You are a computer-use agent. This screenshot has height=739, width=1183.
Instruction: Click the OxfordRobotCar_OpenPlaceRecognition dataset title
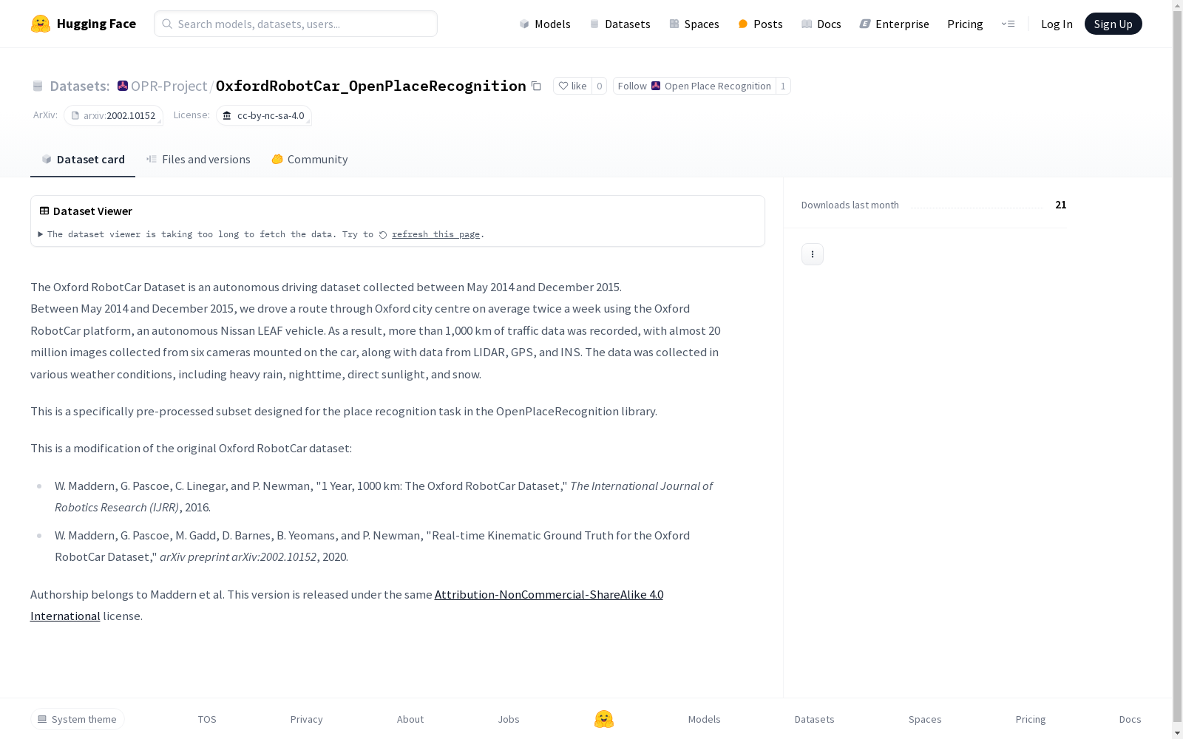click(x=371, y=86)
